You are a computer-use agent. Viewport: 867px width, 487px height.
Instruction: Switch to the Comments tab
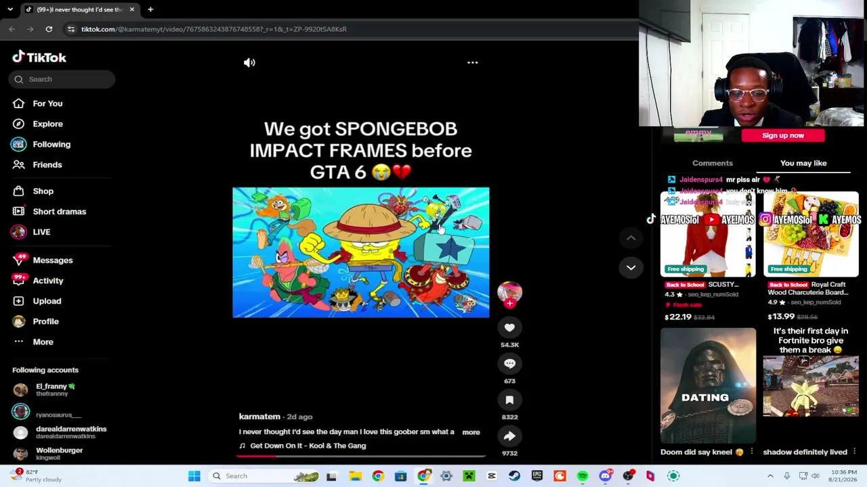[713, 163]
